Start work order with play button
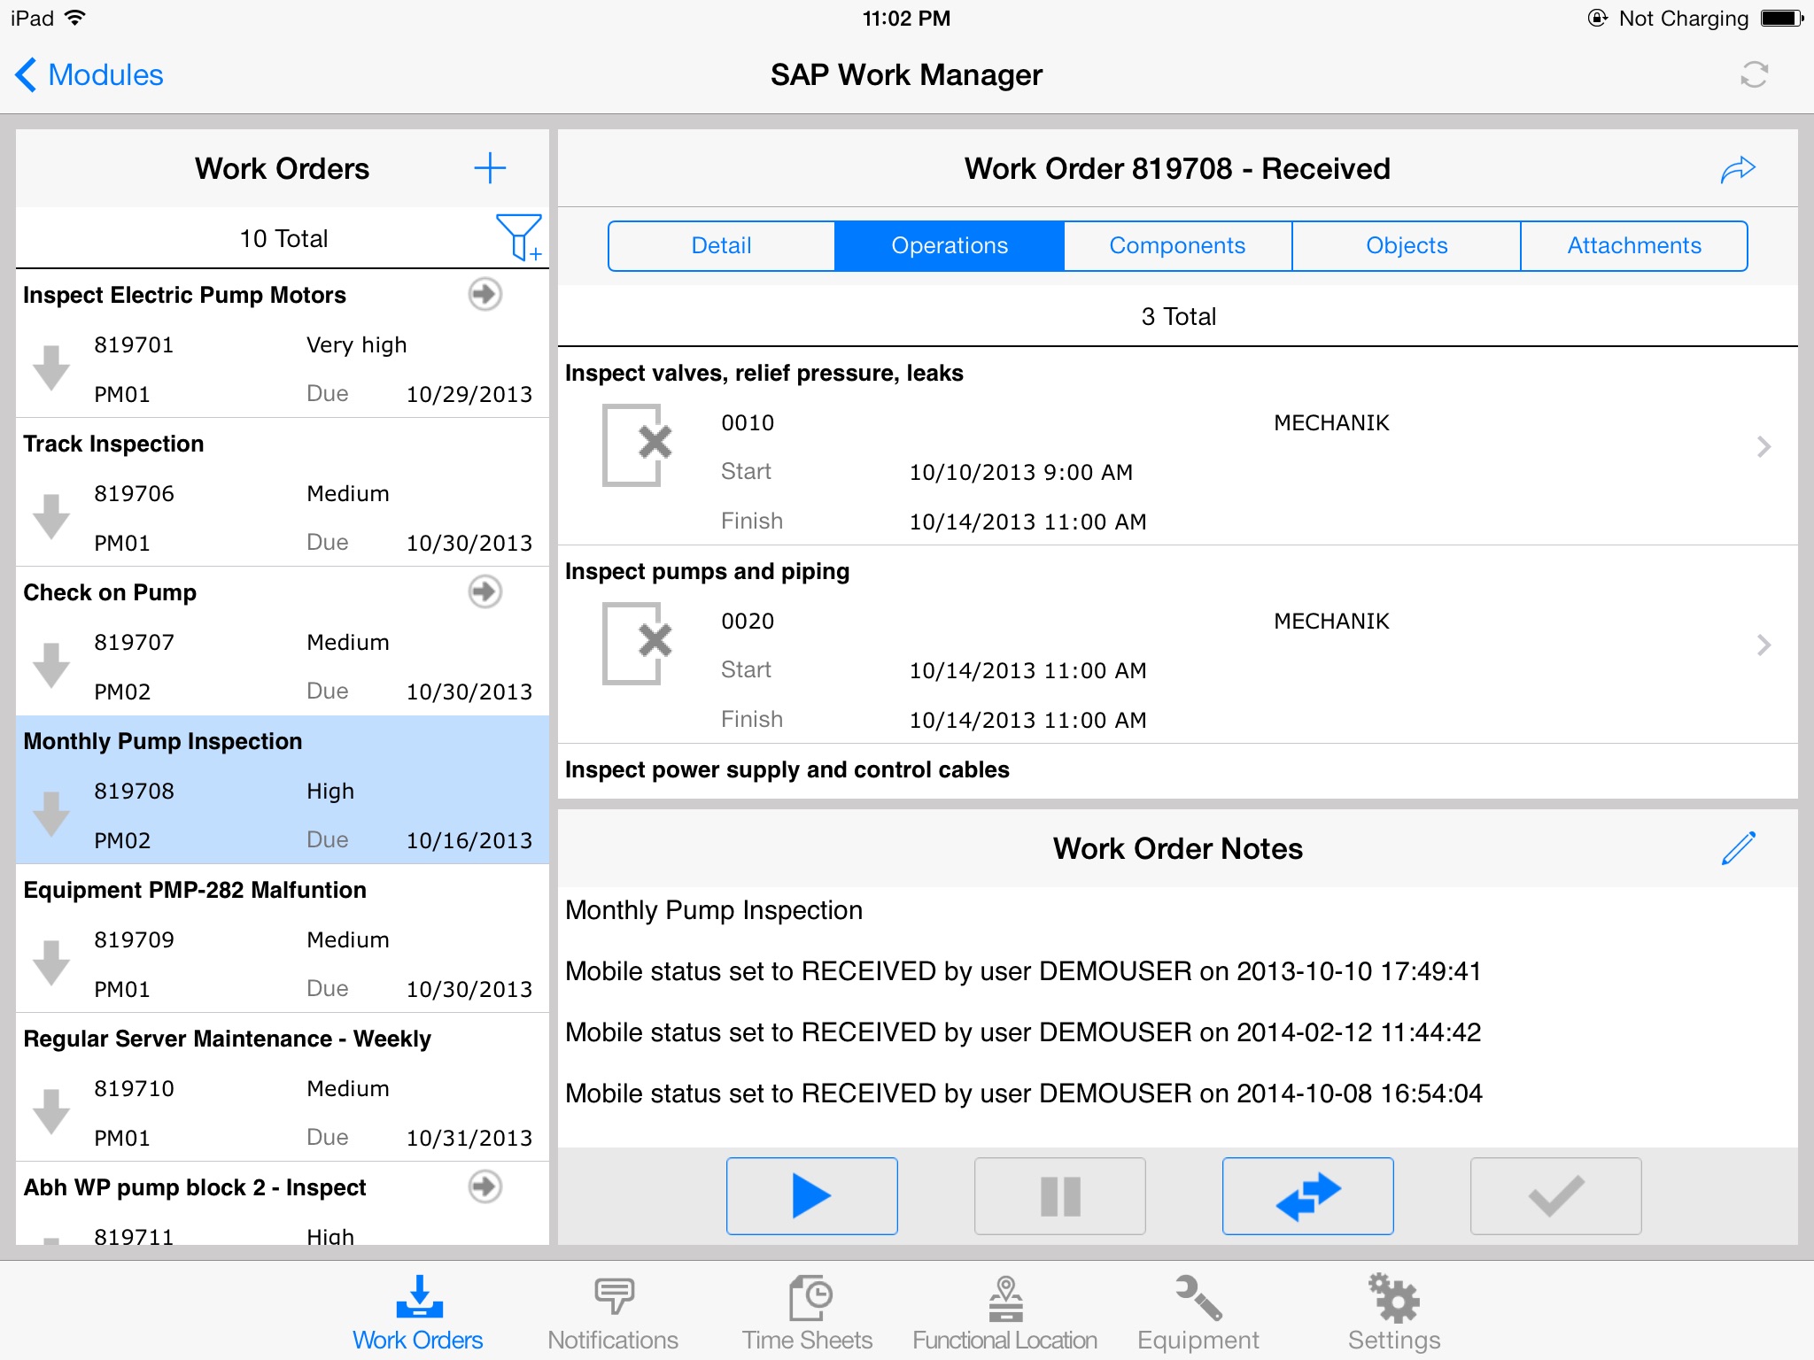 point(811,1195)
